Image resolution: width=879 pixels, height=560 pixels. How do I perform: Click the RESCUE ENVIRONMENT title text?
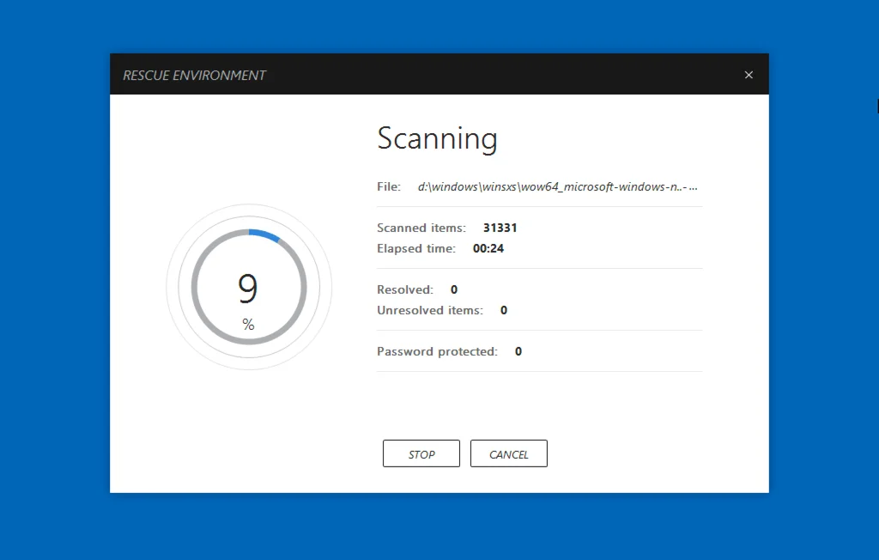click(194, 76)
